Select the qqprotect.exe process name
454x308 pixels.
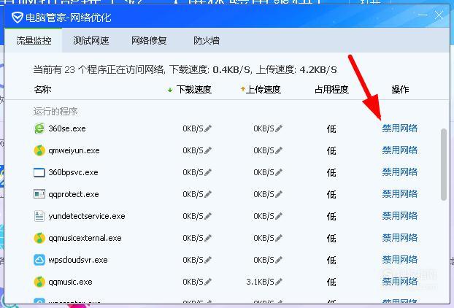[x=74, y=195]
